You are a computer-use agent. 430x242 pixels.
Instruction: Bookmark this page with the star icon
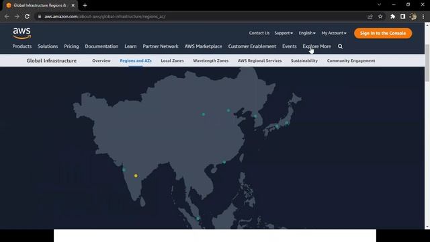(380, 16)
